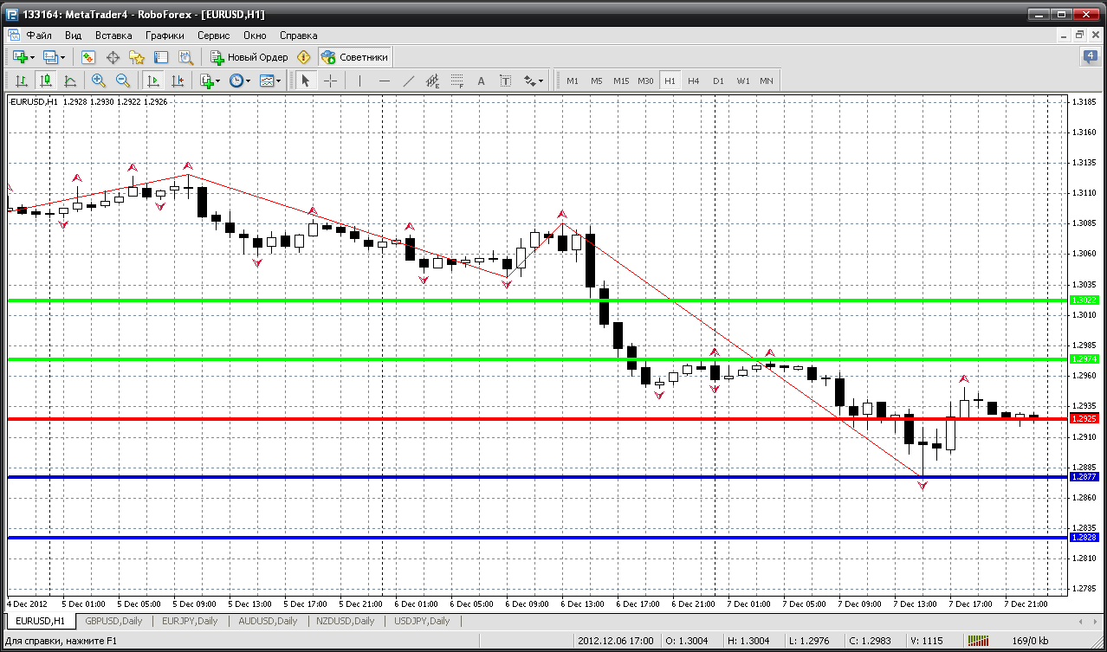1107x652 pixels.
Task: Select the H4 timeframe
Action: (694, 81)
